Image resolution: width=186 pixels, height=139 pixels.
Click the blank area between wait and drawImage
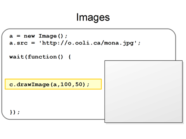pos(53,69)
